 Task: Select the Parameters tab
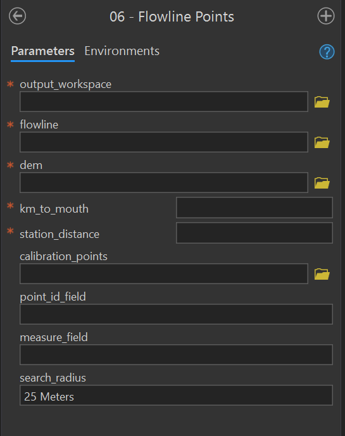[x=43, y=51]
